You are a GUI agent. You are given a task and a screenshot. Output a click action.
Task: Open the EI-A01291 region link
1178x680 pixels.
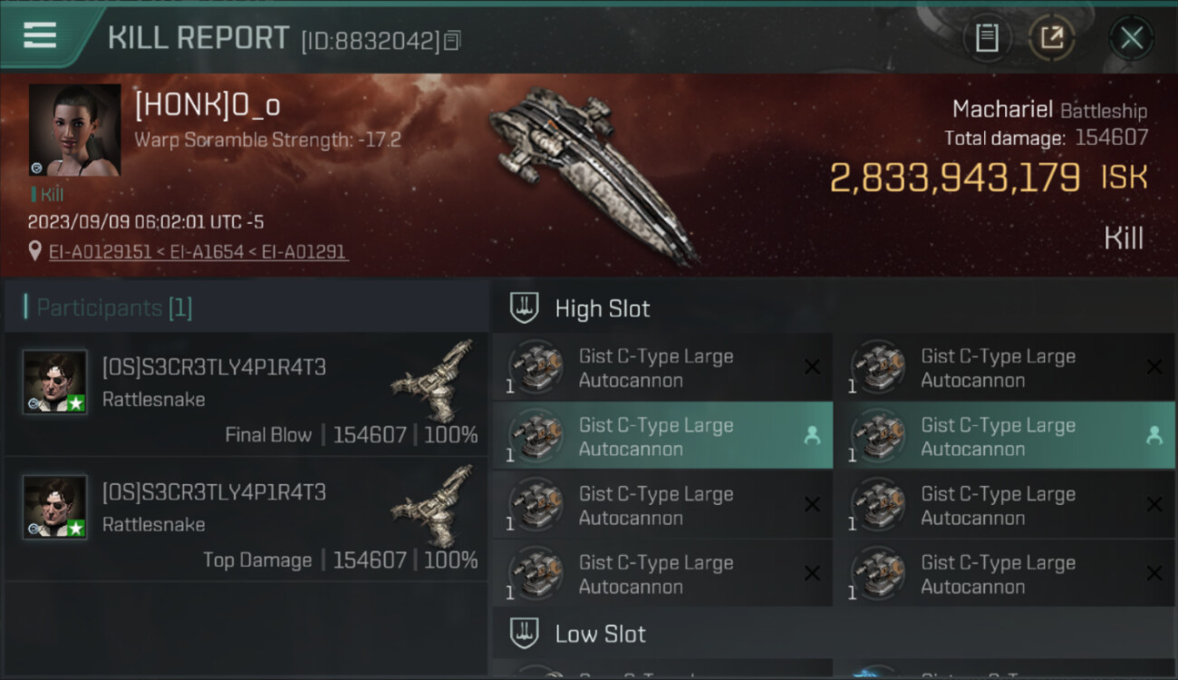point(304,251)
